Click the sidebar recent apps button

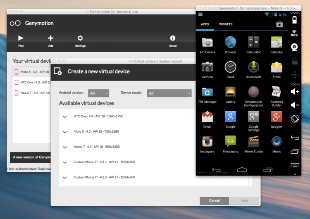[295, 152]
